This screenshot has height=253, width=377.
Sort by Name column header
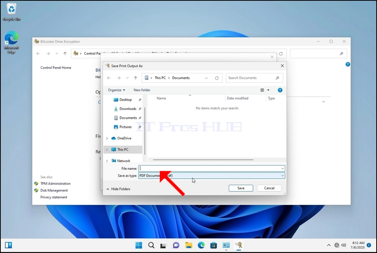click(x=161, y=98)
